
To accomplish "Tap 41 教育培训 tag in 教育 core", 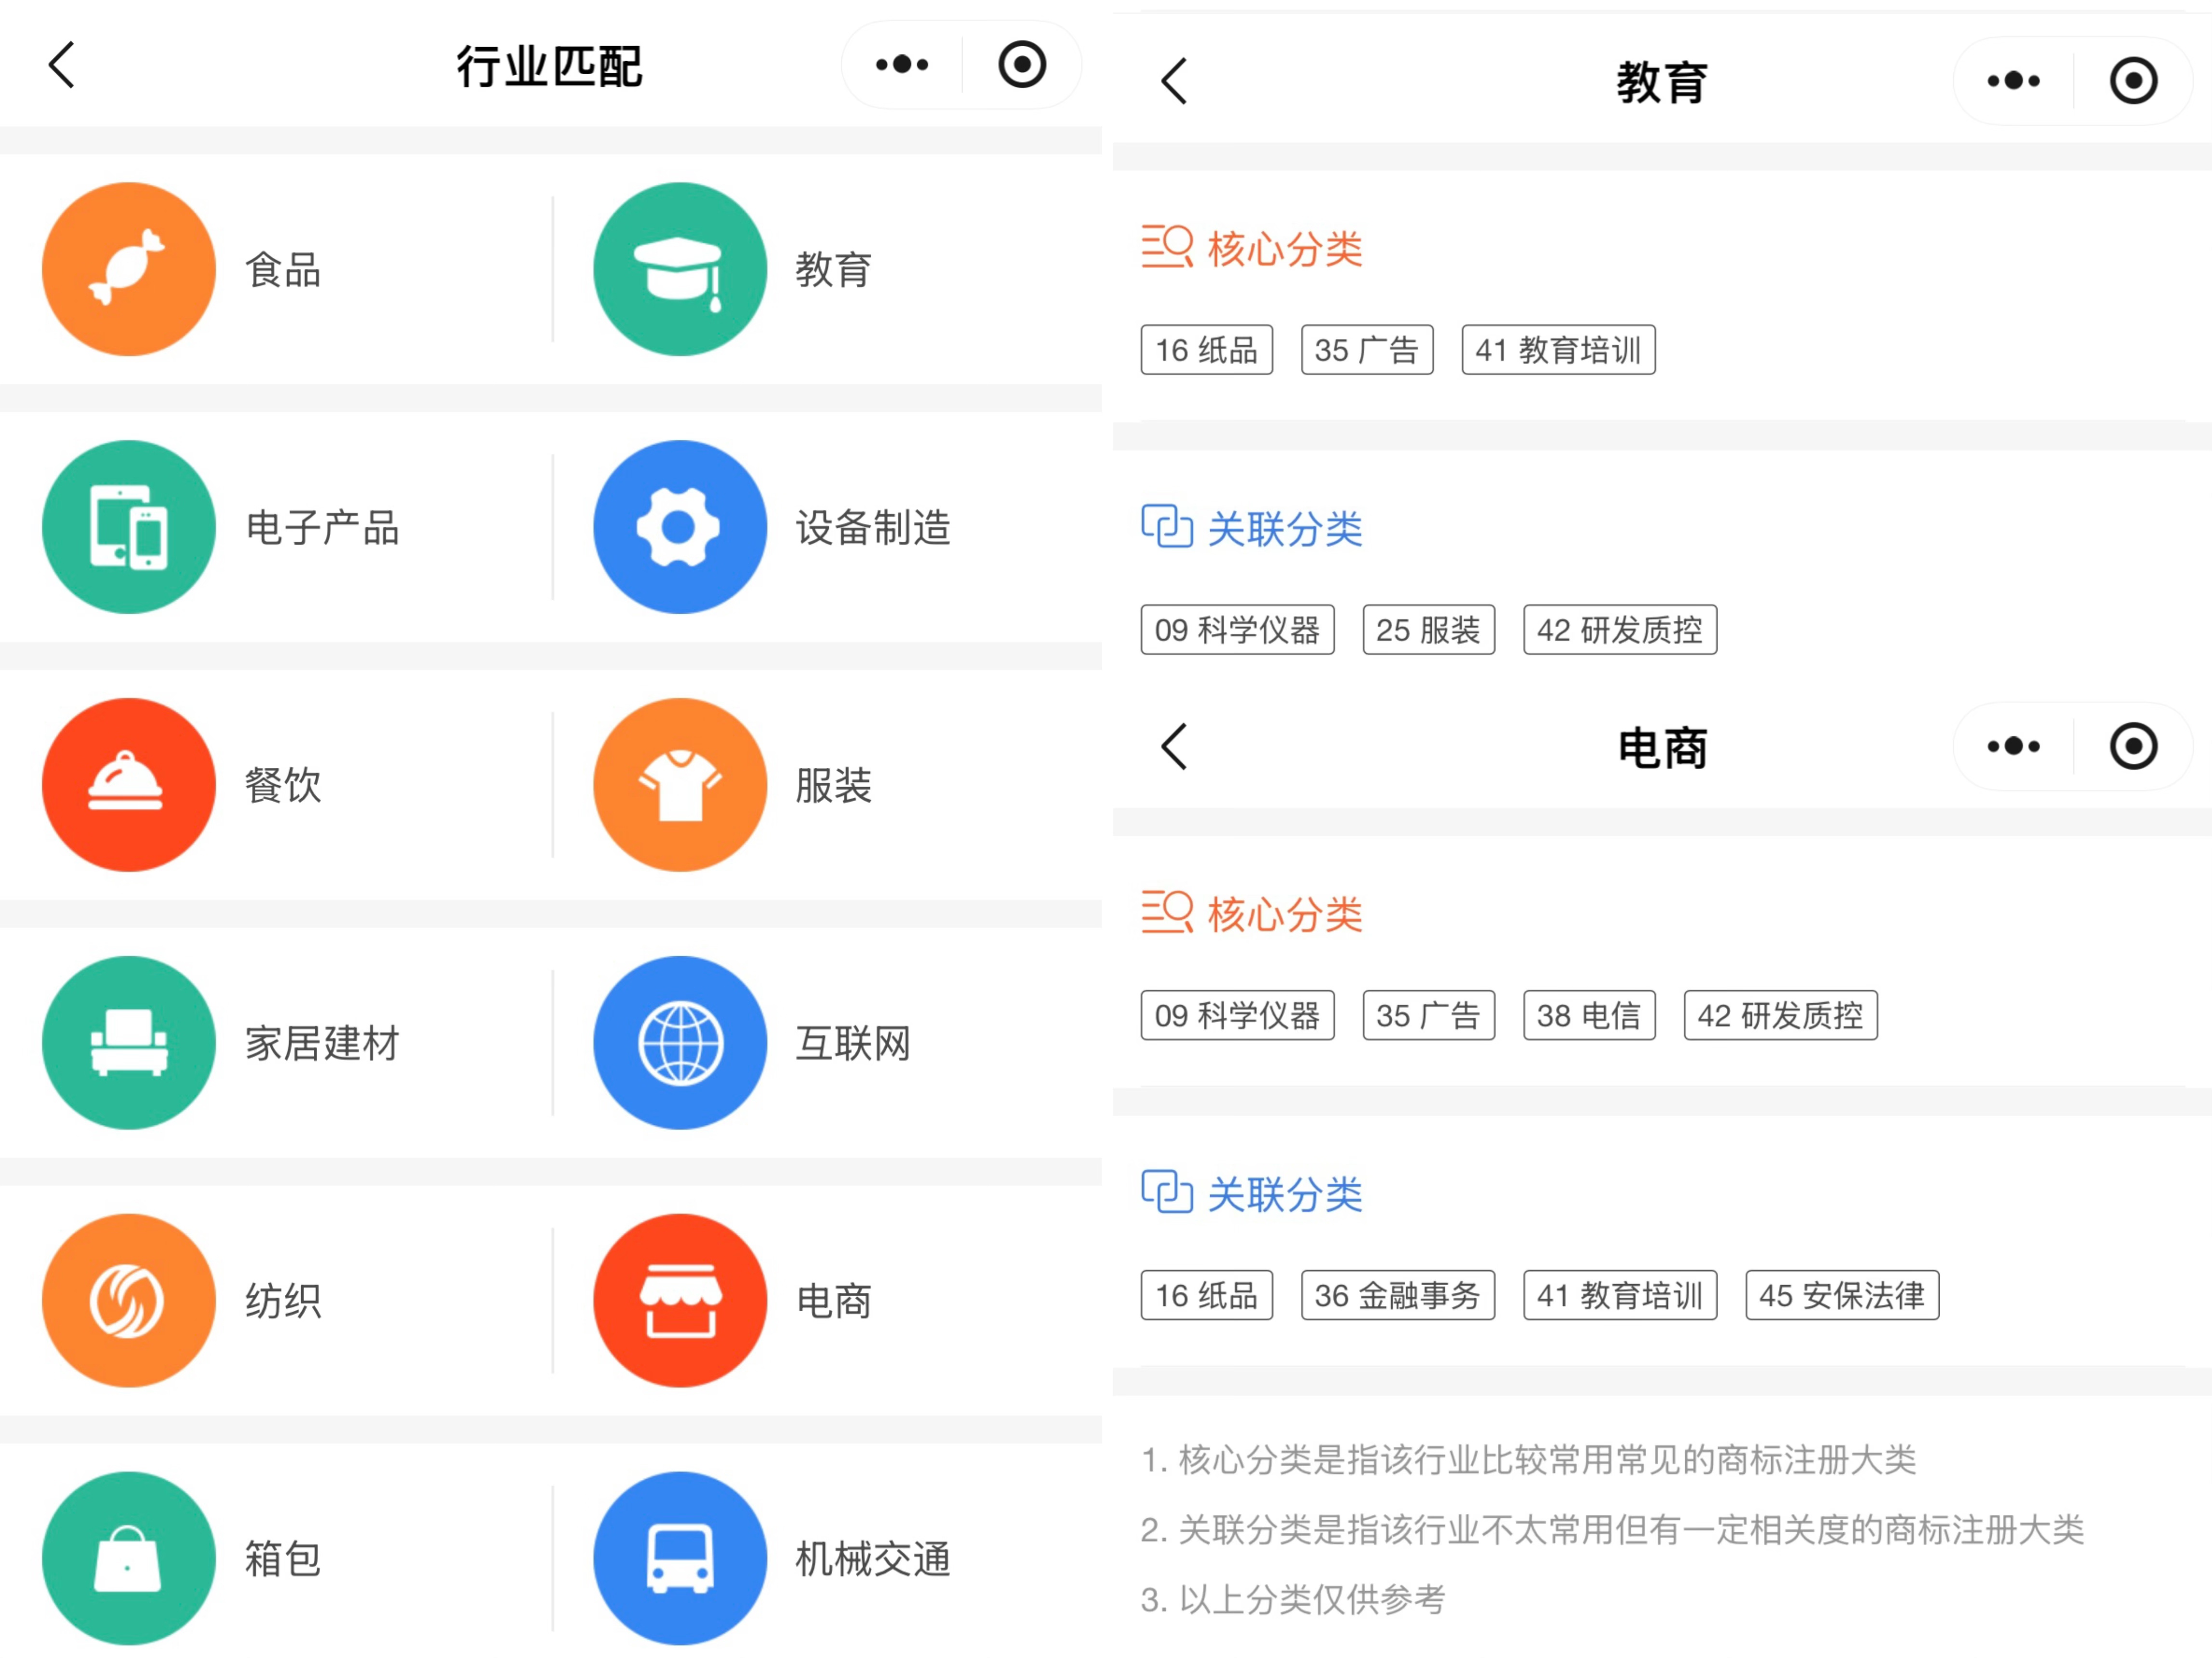I will click(1558, 350).
